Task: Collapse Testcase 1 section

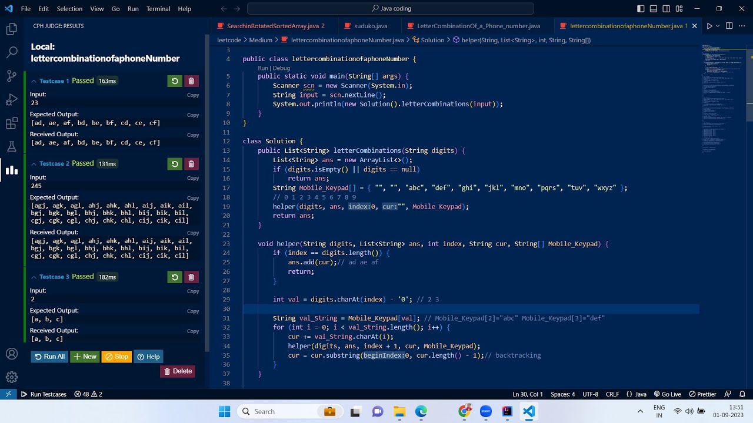Action: [34, 81]
